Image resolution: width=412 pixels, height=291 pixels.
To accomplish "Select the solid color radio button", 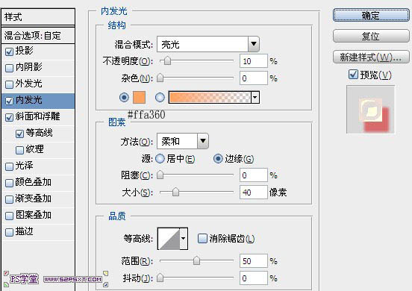I will coord(124,98).
